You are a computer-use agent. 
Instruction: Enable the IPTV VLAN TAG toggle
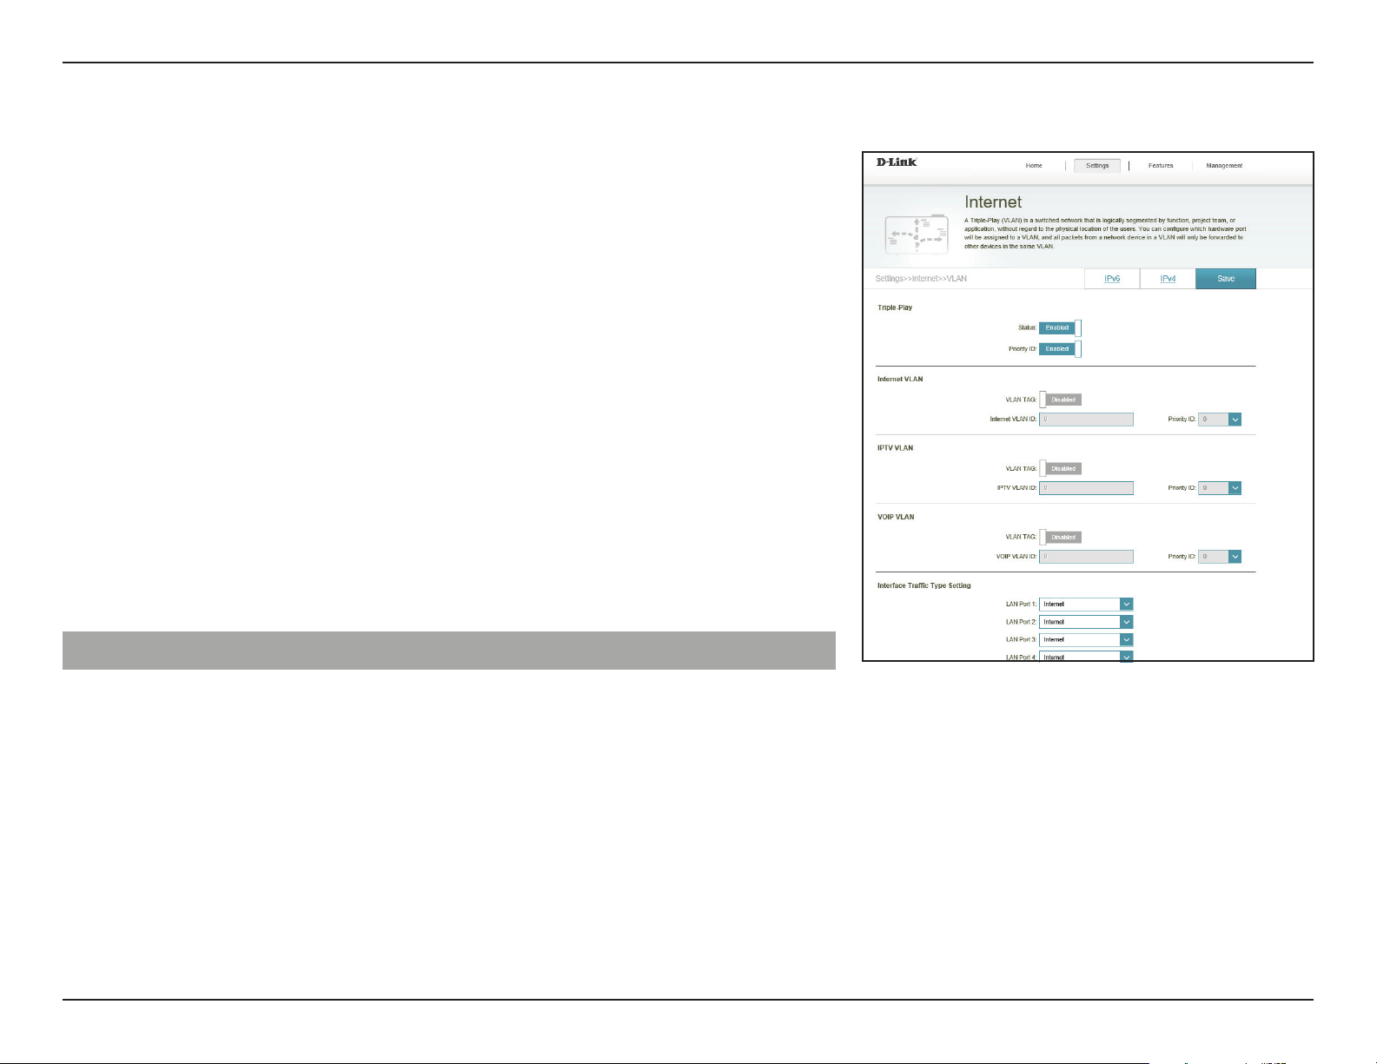point(1060,469)
